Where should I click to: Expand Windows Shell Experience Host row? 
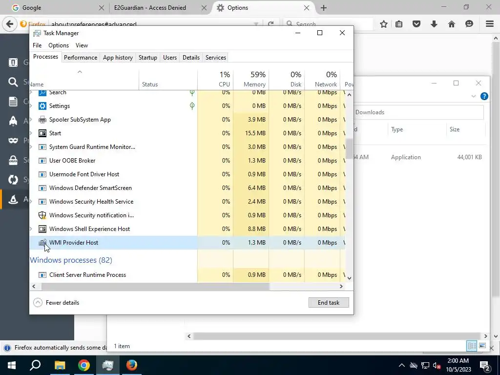coord(31,229)
